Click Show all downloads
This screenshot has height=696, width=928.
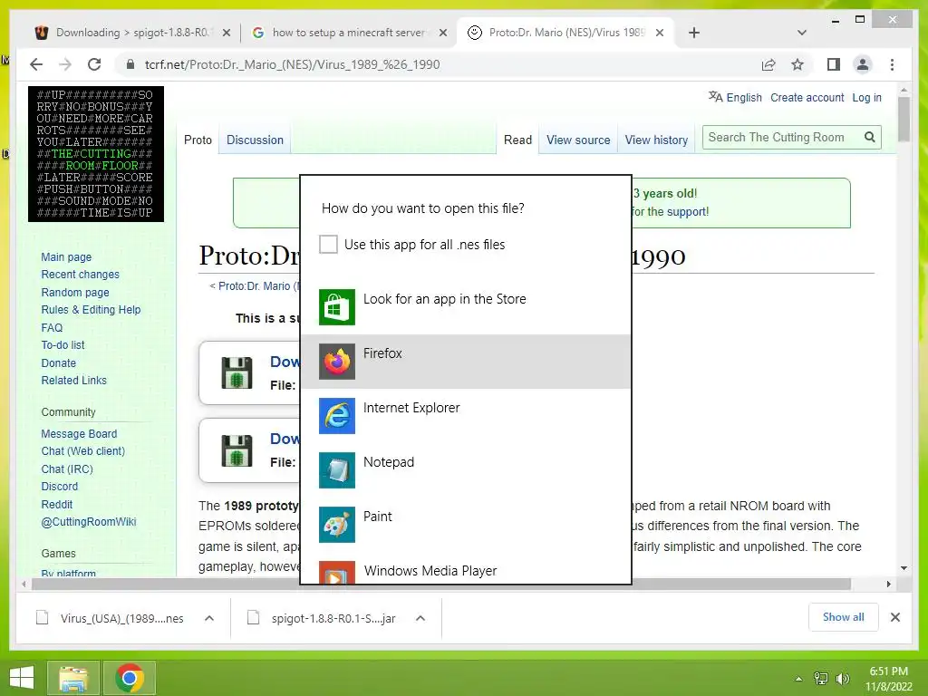point(843,617)
